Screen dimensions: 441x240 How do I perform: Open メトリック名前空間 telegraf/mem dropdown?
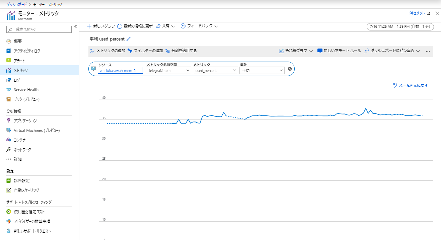168,71
